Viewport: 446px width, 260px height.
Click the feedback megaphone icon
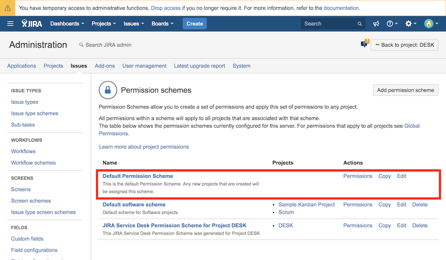click(x=376, y=24)
